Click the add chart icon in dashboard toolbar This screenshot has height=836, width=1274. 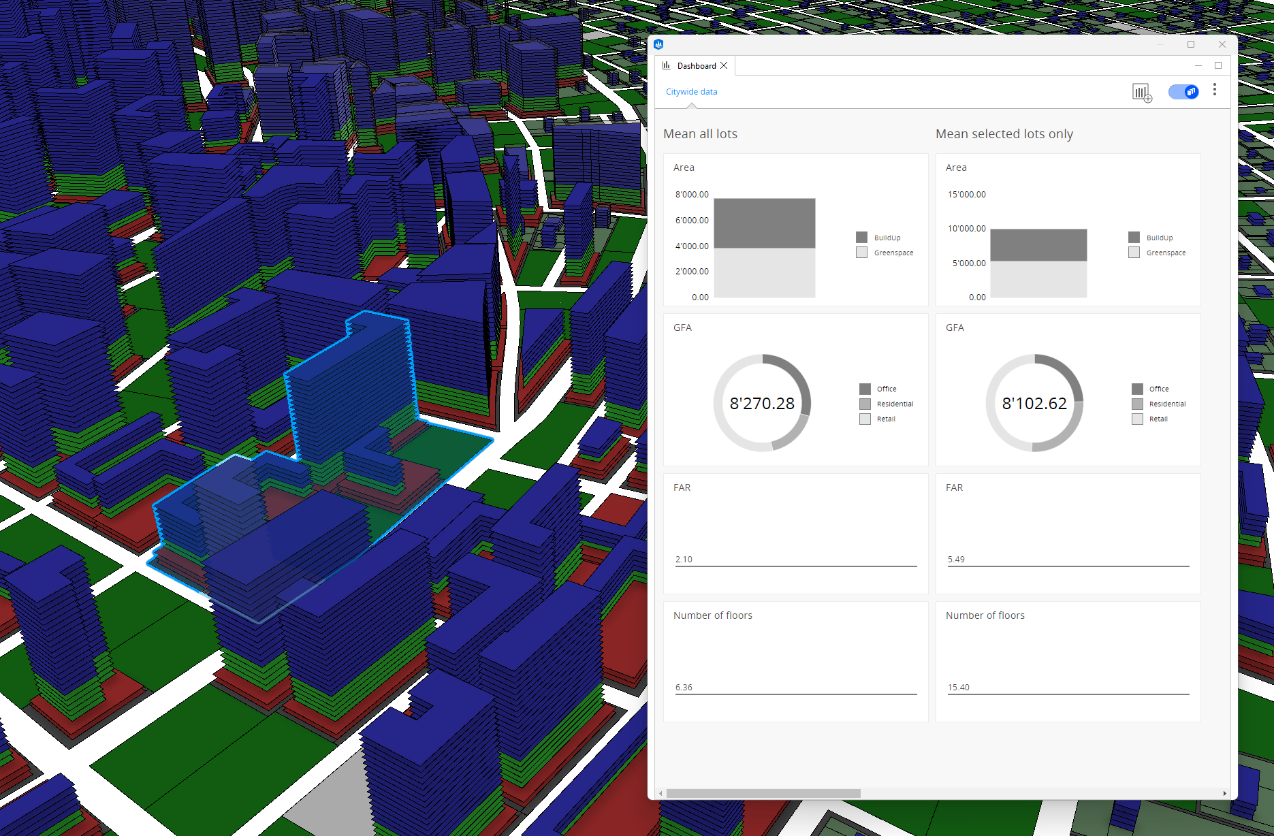(x=1142, y=93)
